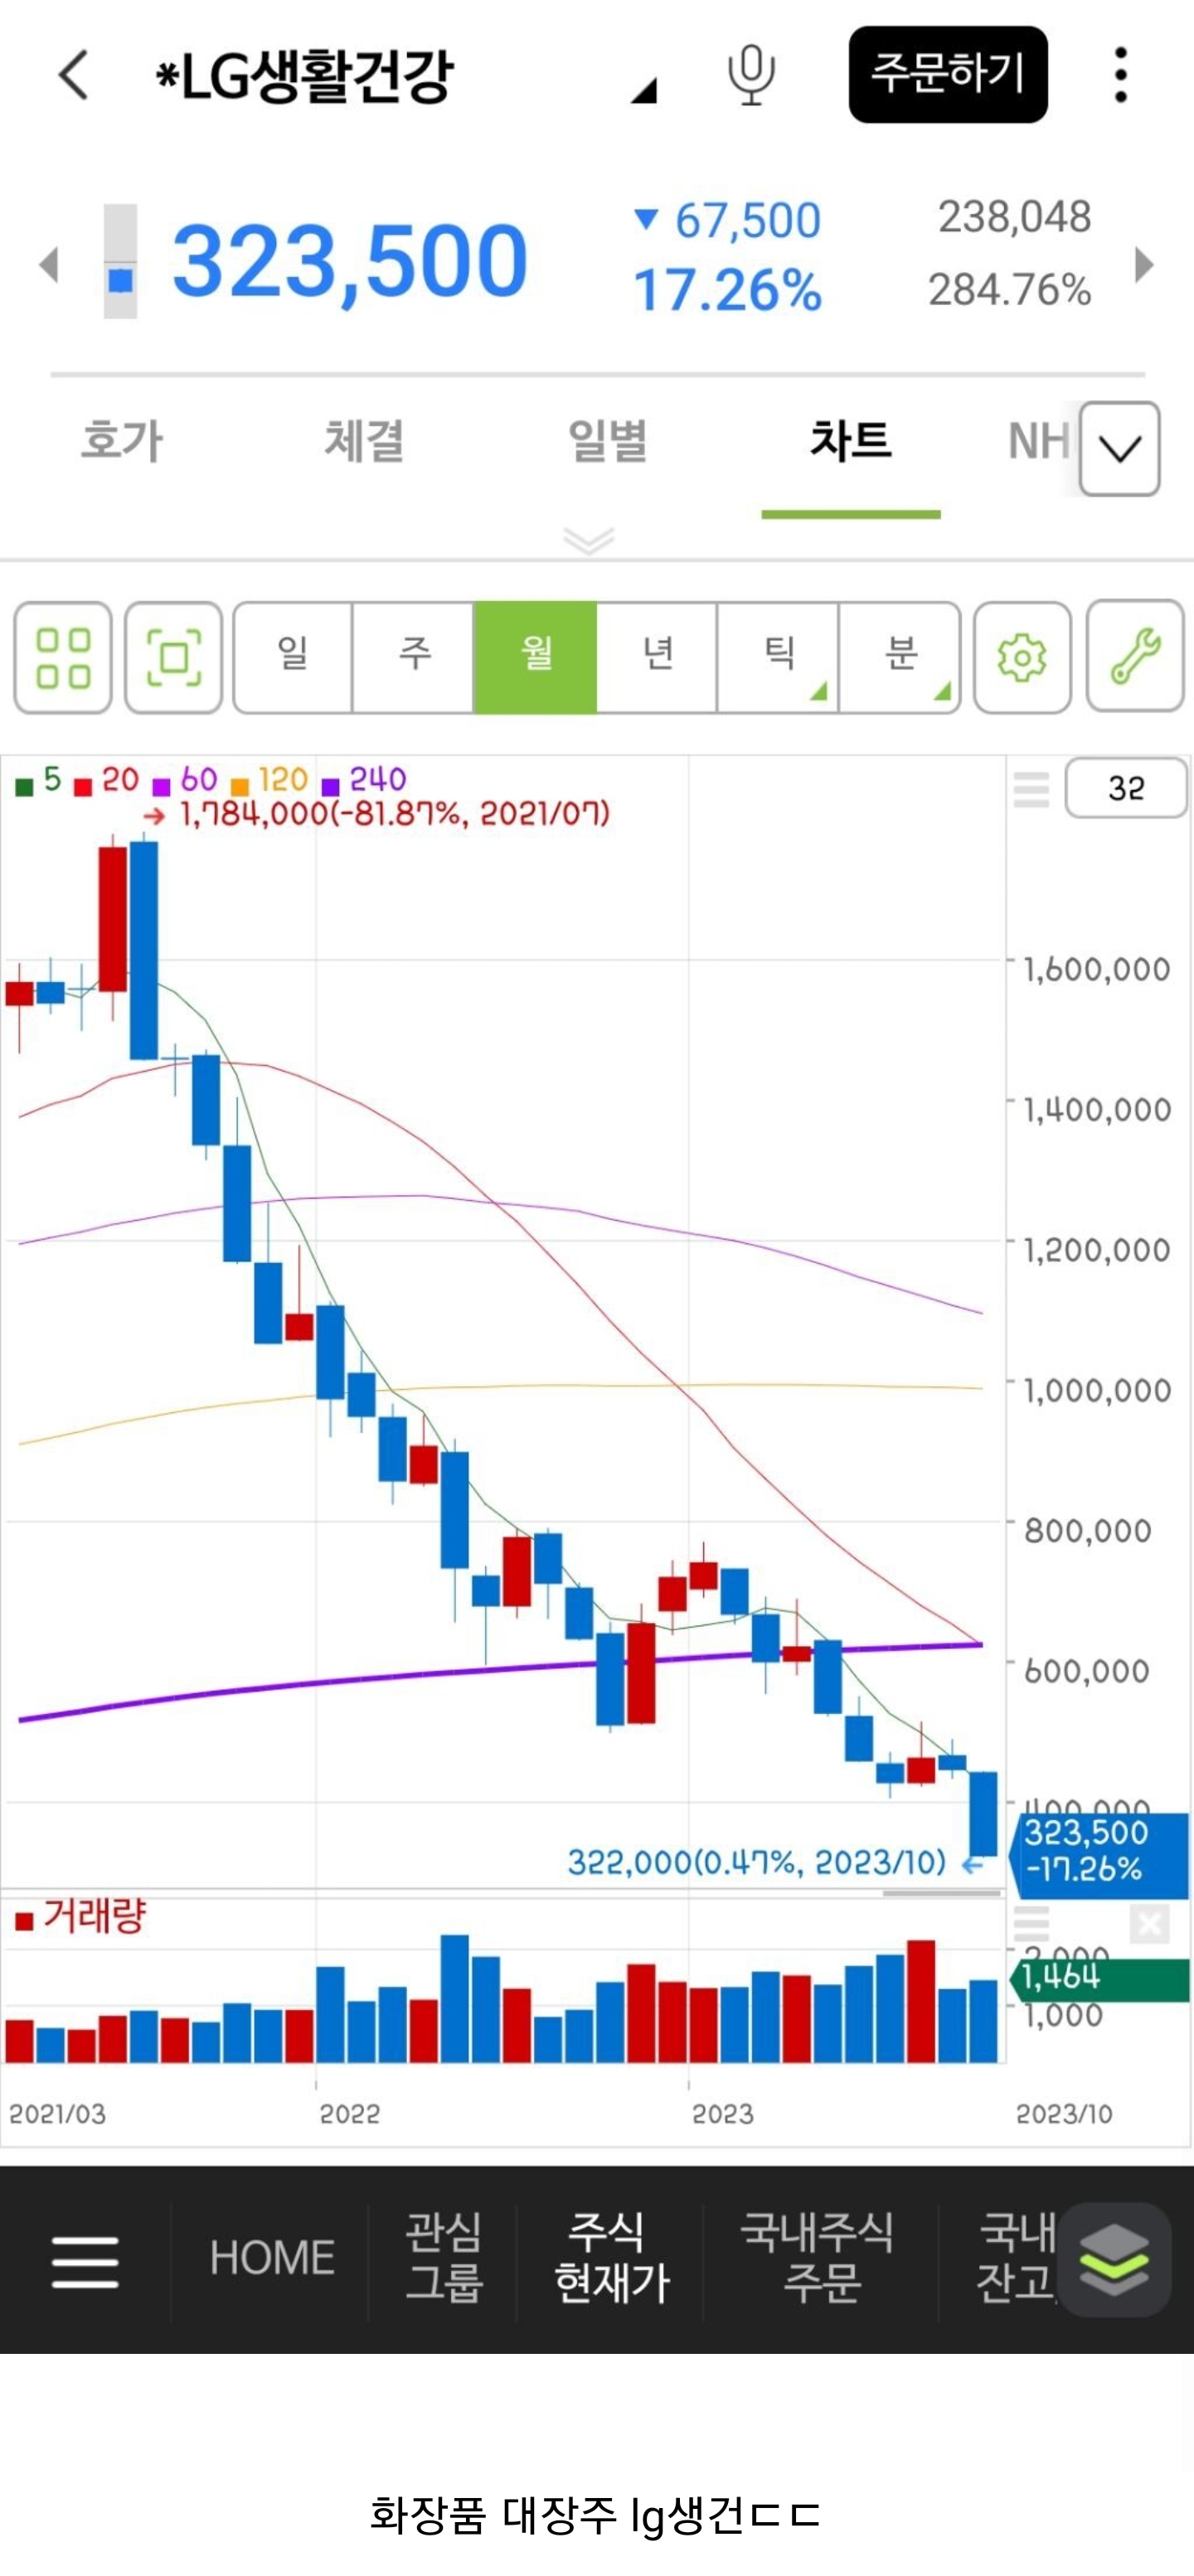
Task: Tap the low label 322,000(0.47%, 2023/10)
Action: coord(757,1862)
